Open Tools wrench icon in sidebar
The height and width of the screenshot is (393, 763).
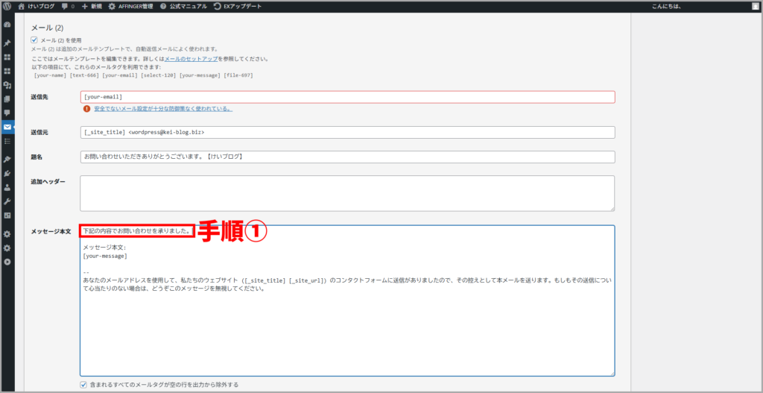[x=7, y=201]
